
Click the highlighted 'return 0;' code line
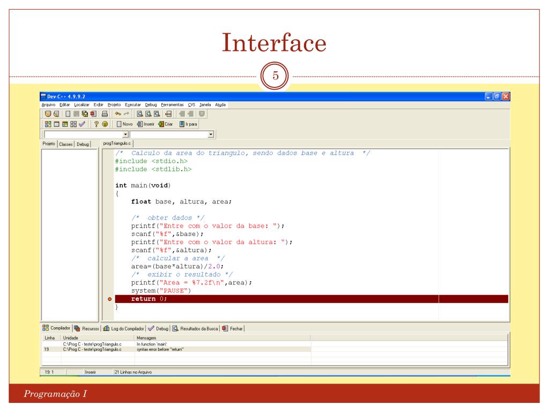pos(311,299)
